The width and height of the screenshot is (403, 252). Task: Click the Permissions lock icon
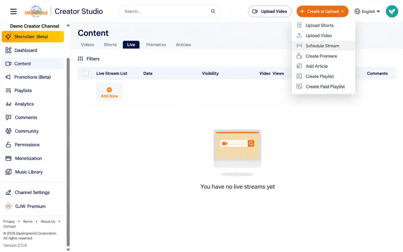(8, 145)
